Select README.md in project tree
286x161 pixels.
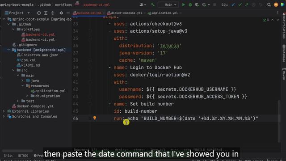pyautogui.click(x=30, y=65)
